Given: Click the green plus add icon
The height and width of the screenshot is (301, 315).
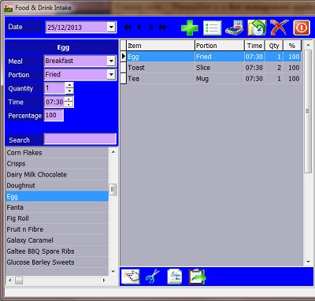Looking at the screenshot, I should (190, 28).
